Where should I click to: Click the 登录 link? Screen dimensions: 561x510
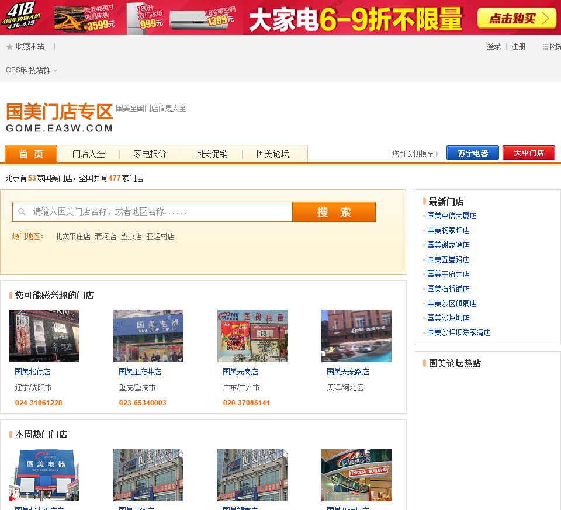[x=494, y=47]
